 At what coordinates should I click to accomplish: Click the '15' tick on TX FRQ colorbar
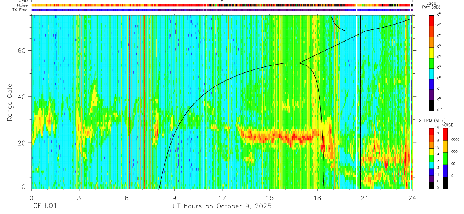coord(438,148)
